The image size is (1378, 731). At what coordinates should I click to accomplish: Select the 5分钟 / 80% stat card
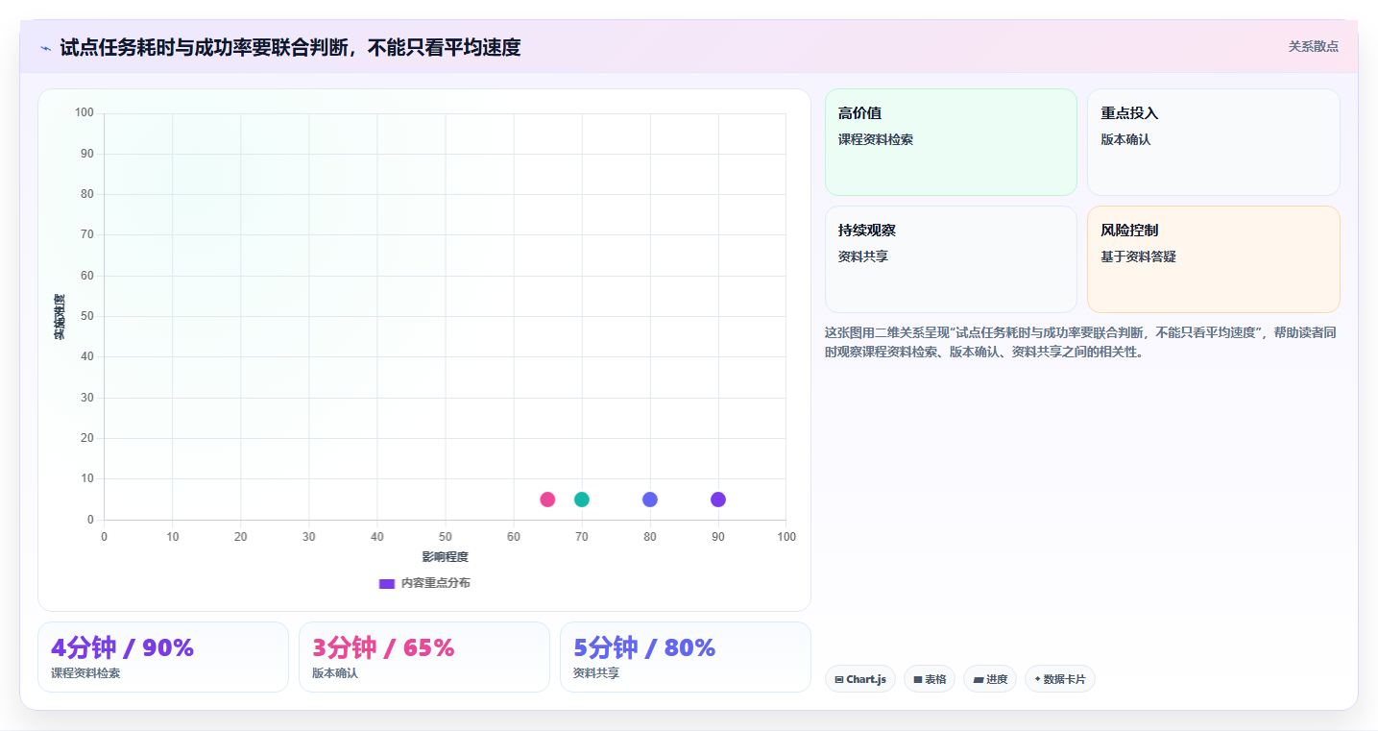click(x=686, y=657)
